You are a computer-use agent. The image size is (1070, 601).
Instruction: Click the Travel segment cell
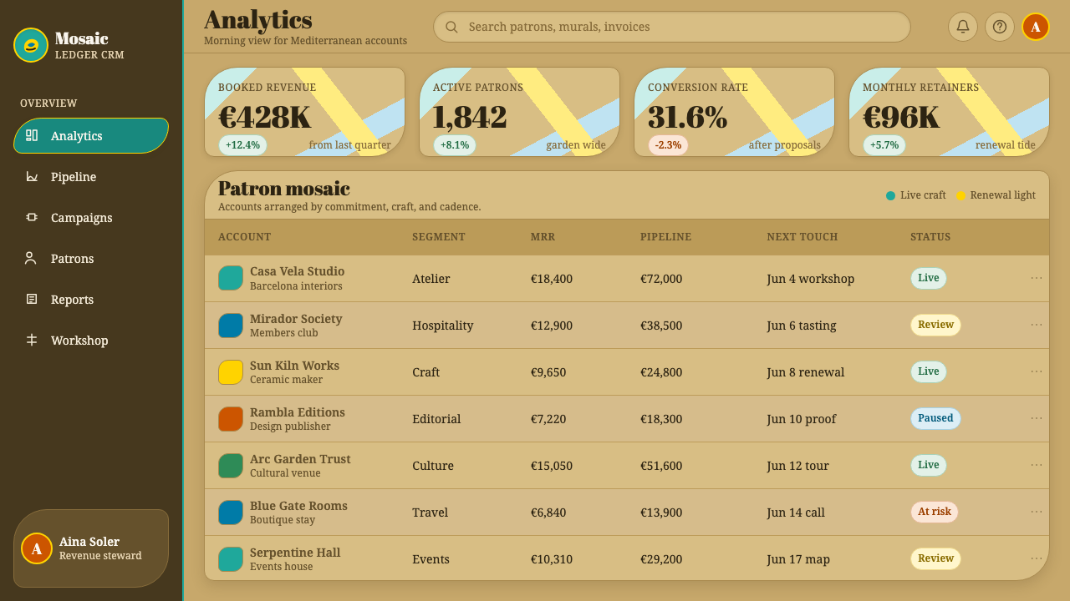[430, 513]
